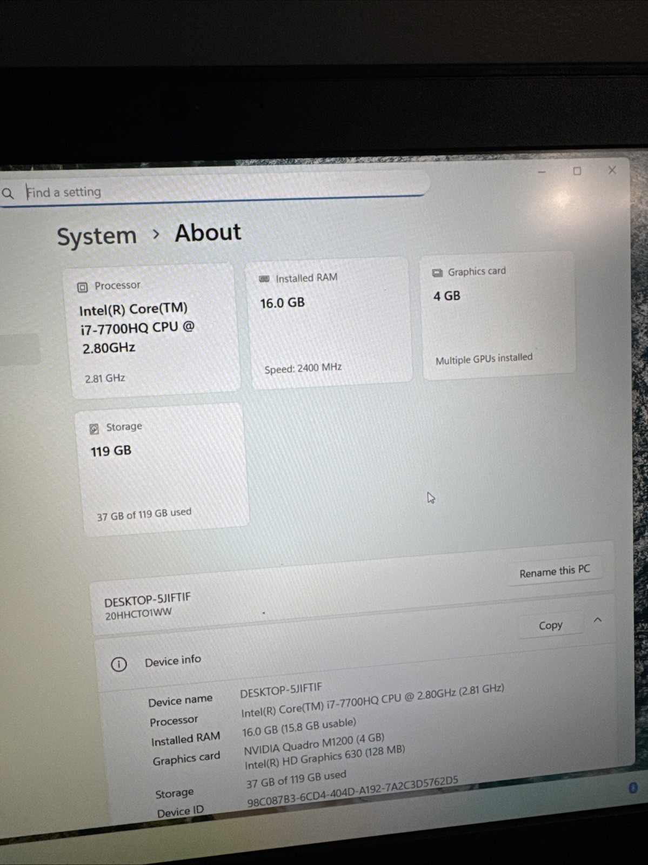Open the Graphics card 4 GB tile
The image size is (648, 865).
[x=498, y=315]
